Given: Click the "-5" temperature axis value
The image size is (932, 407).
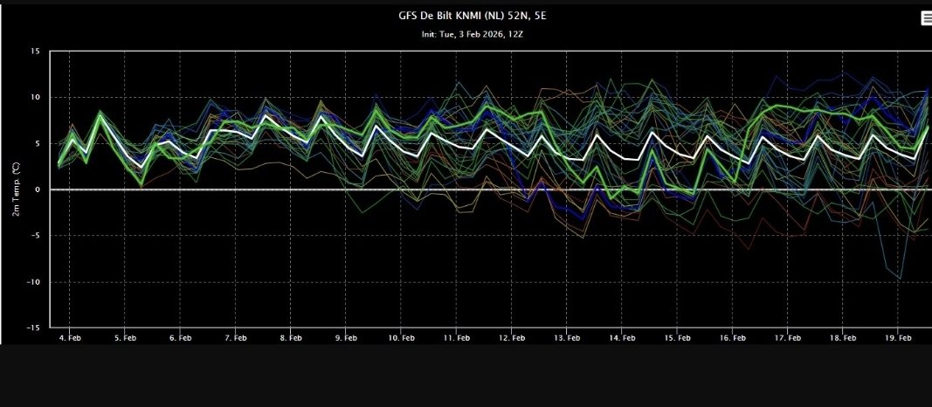Looking at the screenshot, I should point(35,236).
